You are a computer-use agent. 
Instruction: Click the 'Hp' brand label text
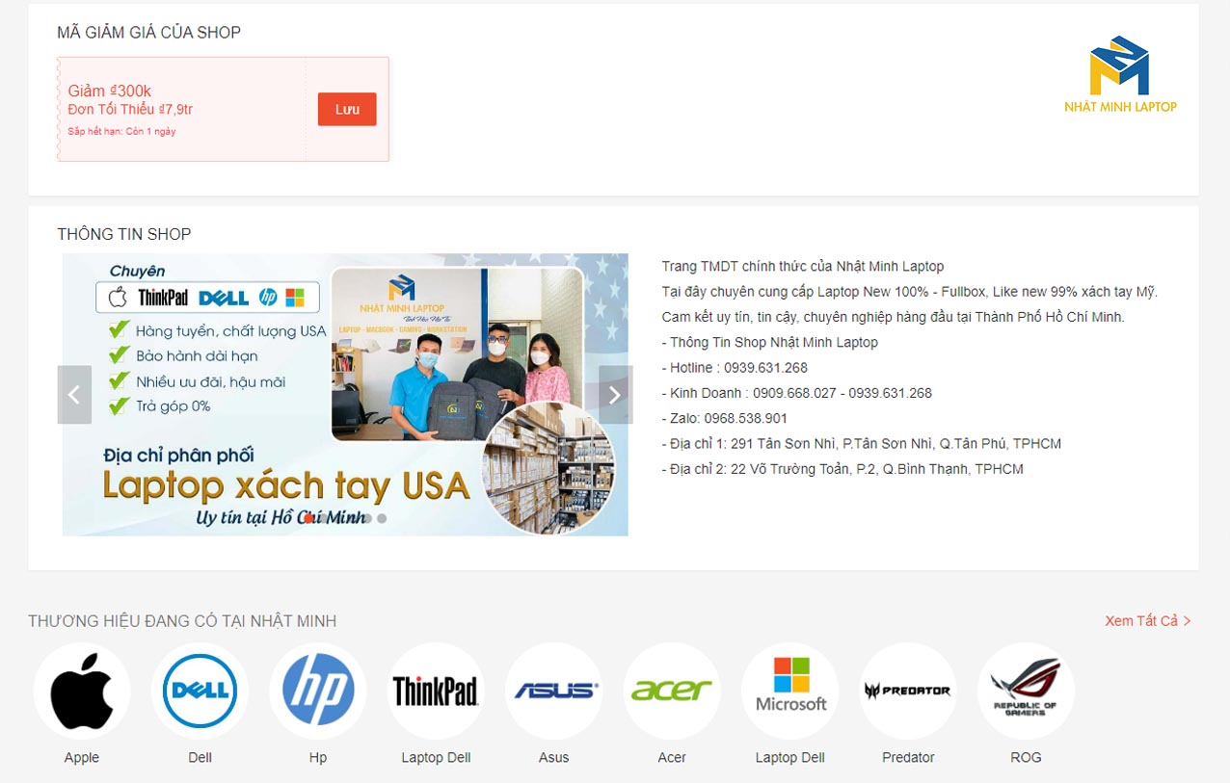click(x=318, y=758)
